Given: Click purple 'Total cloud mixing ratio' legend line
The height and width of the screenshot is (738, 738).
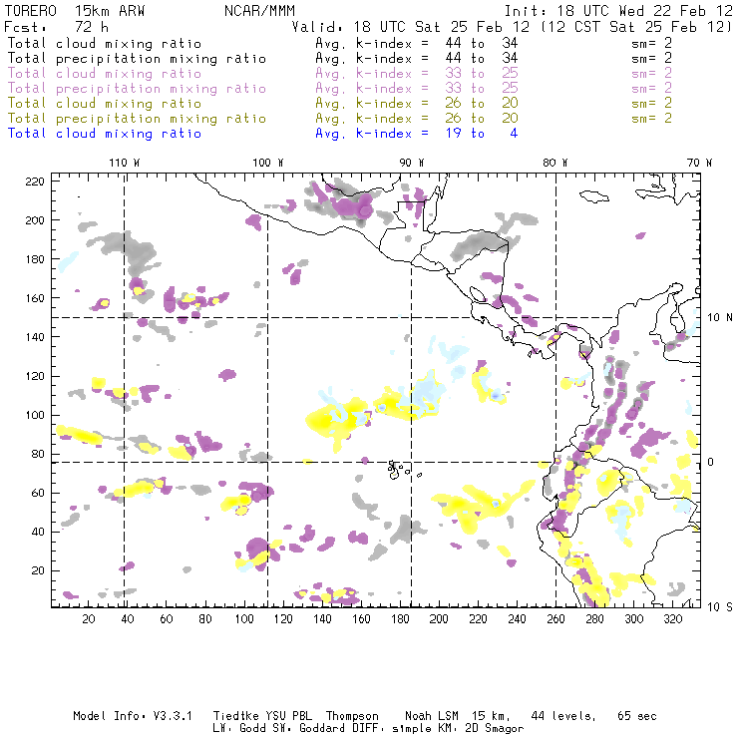Looking at the screenshot, I should pos(105,74).
